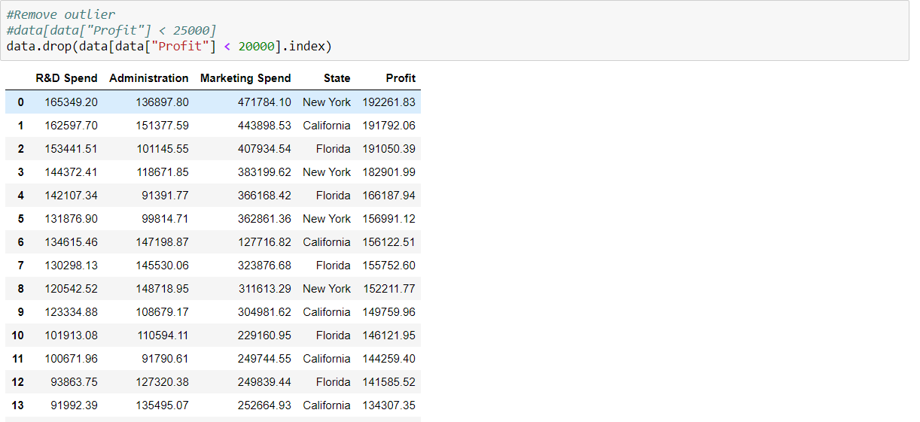Select row index 4
Screen dimensions: 920x422
(x=20, y=196)
